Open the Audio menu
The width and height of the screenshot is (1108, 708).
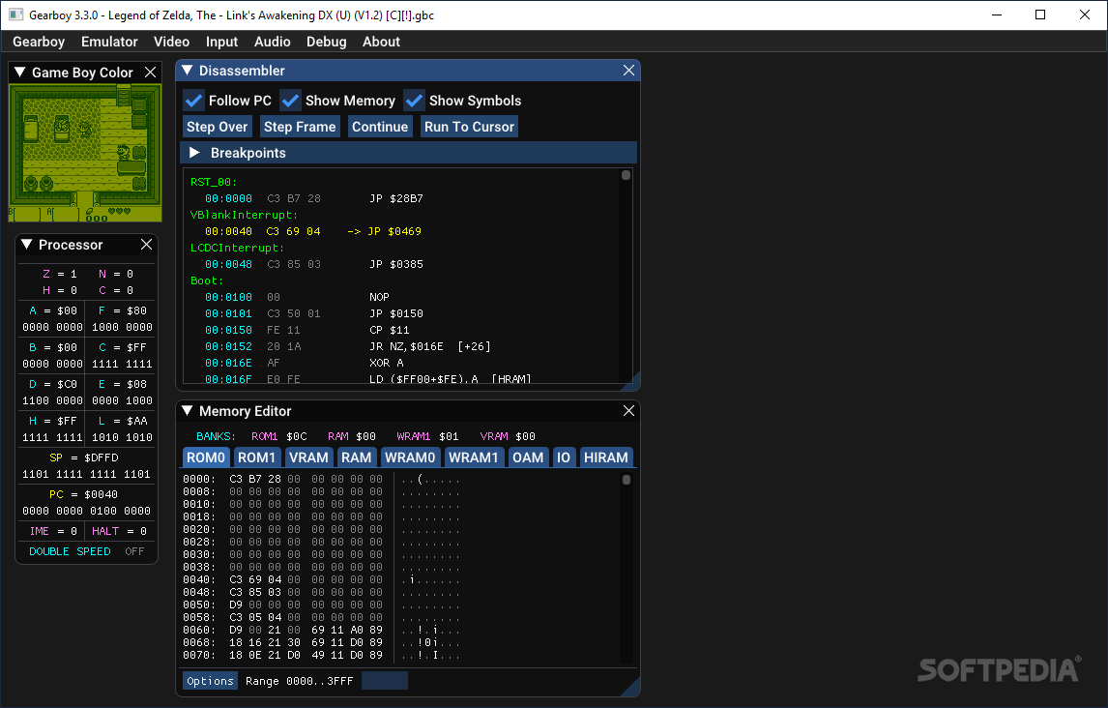pyautogui.click(x=272, y=42)
